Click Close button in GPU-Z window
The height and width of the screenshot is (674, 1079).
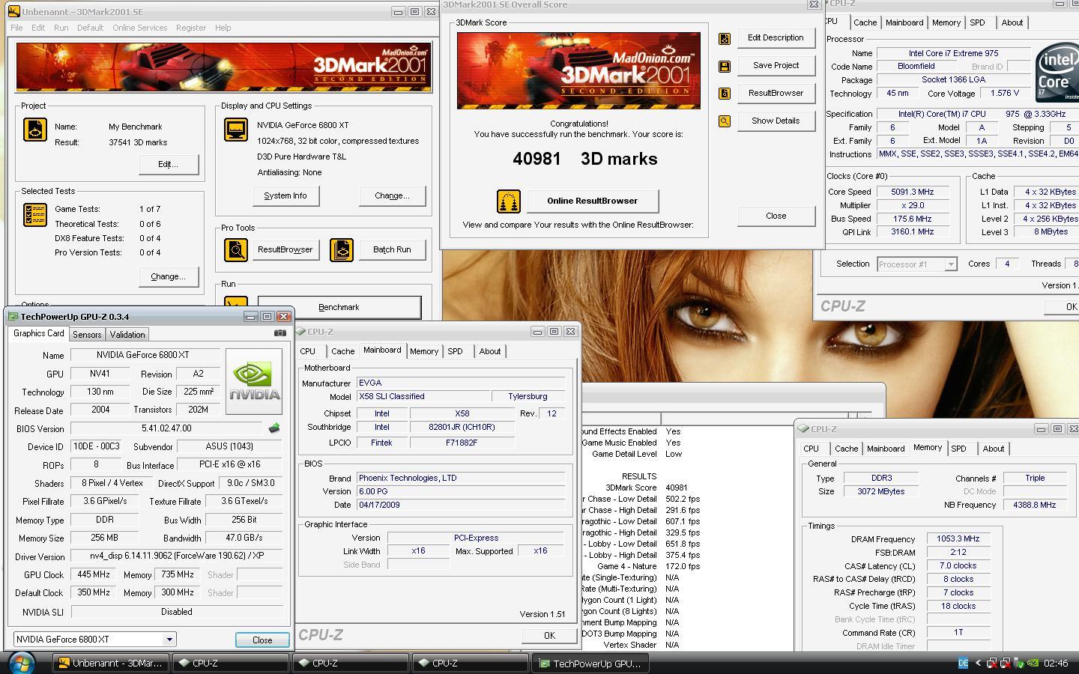262,640
